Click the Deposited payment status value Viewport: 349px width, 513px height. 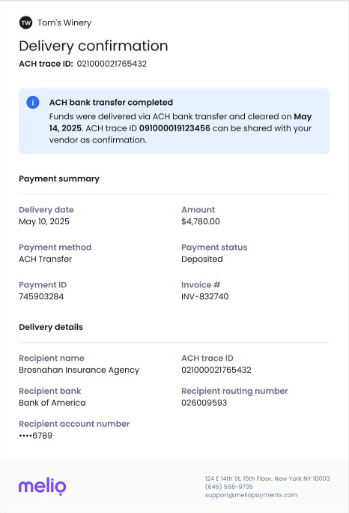click(x=202, y=259)
